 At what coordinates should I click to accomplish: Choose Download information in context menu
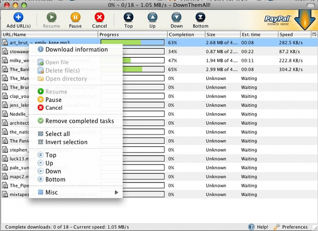click(x=76, y=49)
